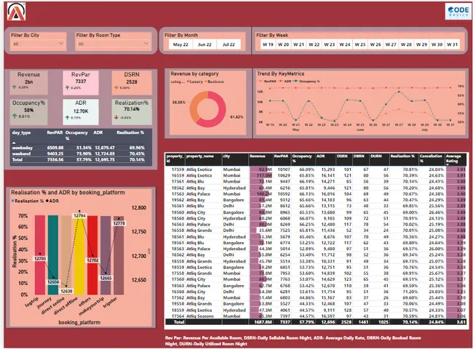The width and height of the screenshot is (473, 349).
Task: Click the Codebasics logo
Action: (458, 12)
